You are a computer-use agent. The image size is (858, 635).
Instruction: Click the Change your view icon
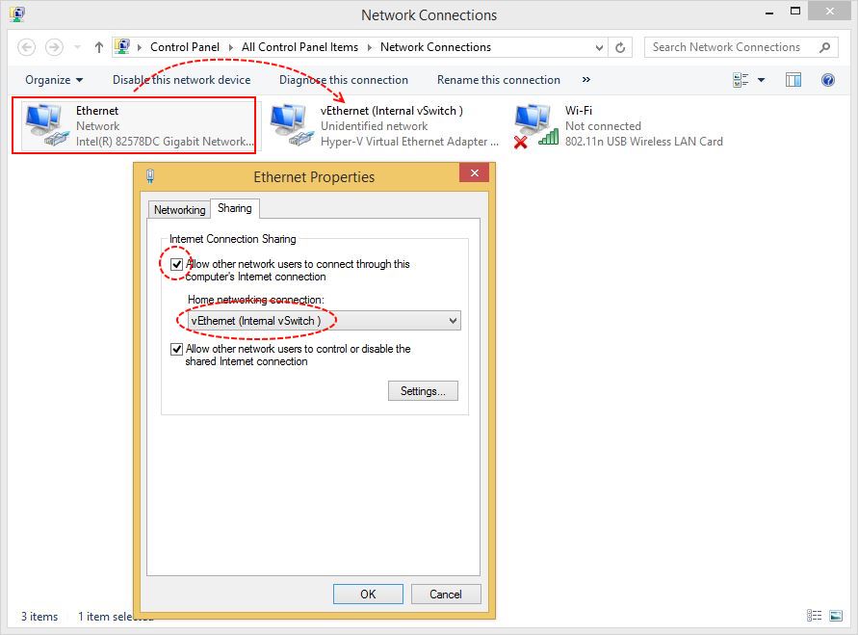[741, 80]
